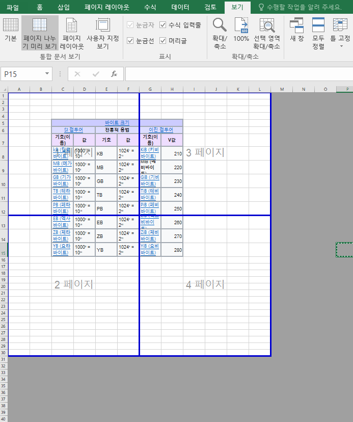Select row 20 header
353x422 pixels.
pyautogui.click(x=4, y=286)
